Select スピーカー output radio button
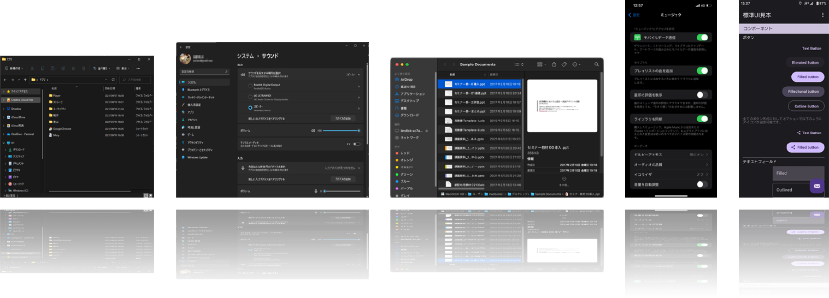This screenshot has width=829, height=298. 250,108
